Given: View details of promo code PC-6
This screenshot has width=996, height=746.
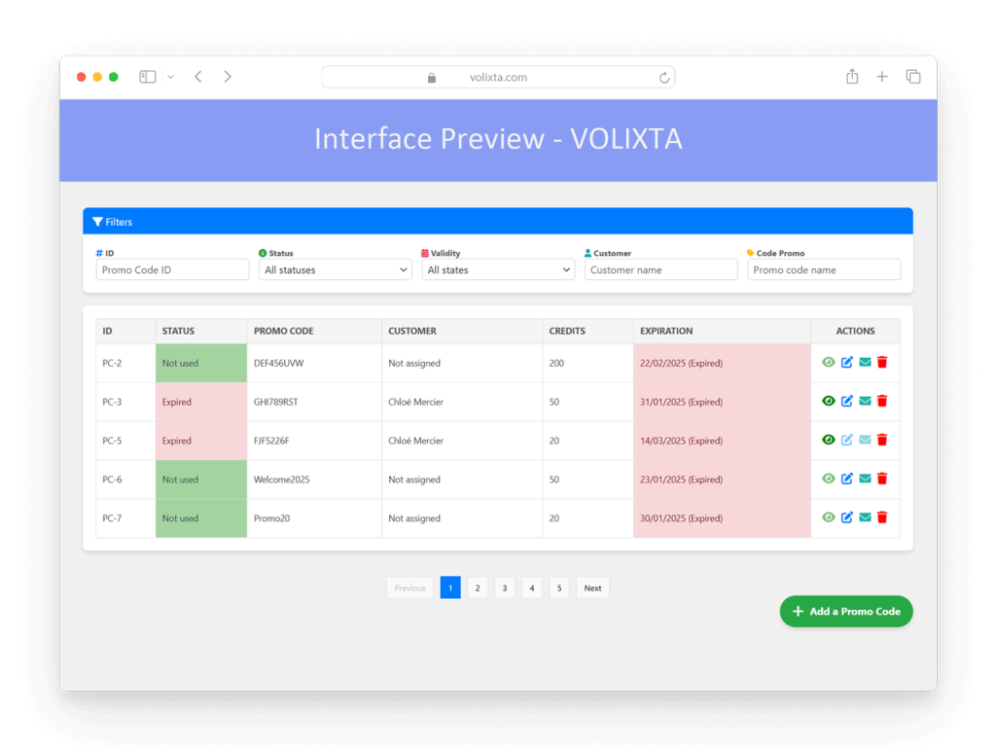Looking at the screenshot, I should tap(829, 479).
